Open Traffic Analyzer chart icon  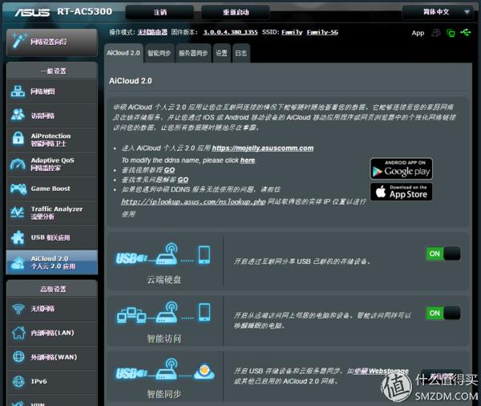point(18,213)
